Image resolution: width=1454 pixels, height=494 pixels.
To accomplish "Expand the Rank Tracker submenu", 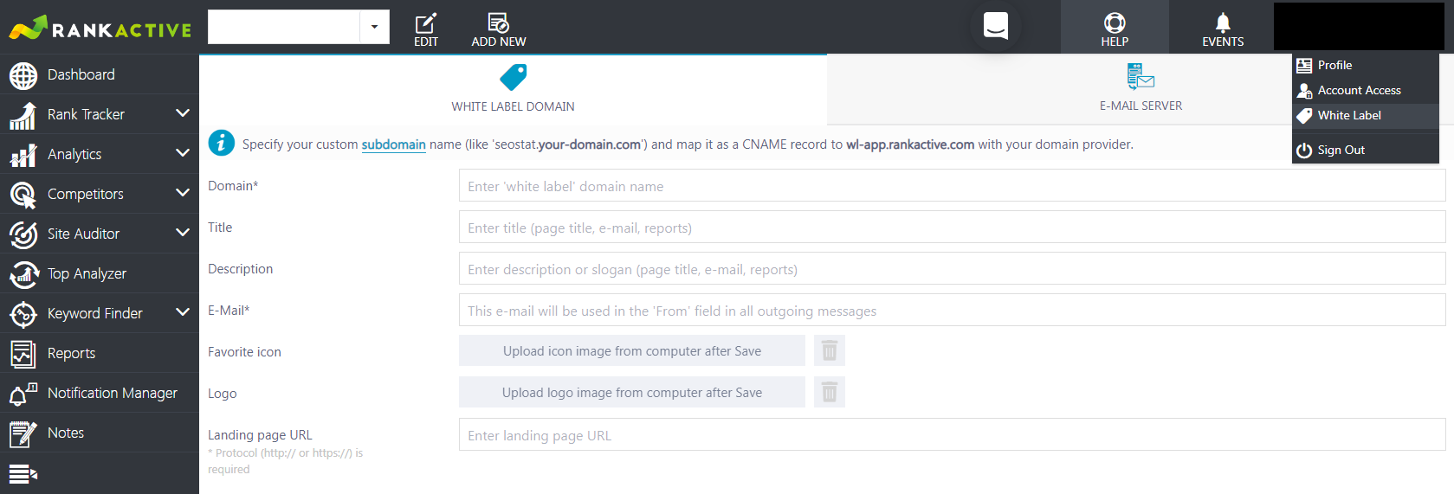I will (182, 113).
